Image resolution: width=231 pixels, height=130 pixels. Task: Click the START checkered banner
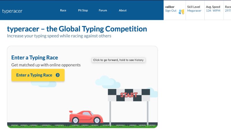tap(129, 95)
